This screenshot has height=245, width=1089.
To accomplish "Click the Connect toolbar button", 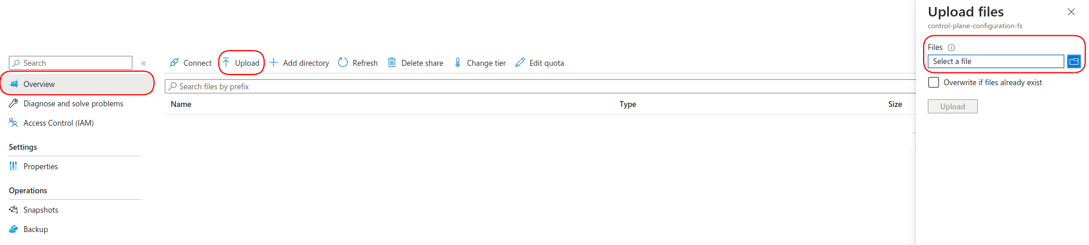I will point(190,63).
